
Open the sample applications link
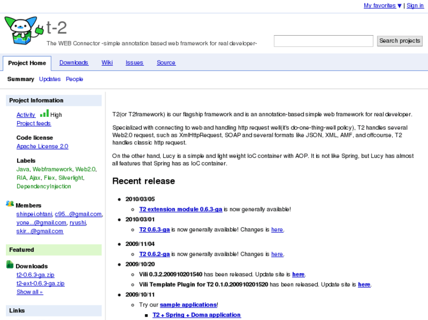(x=188, y=305)
